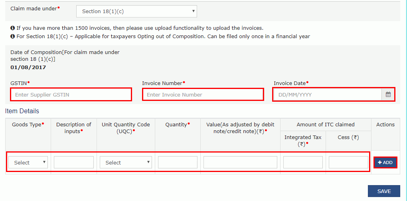
Task: Click the Invoice Date DD/MM/YYYY field
Action: point(327,95)
